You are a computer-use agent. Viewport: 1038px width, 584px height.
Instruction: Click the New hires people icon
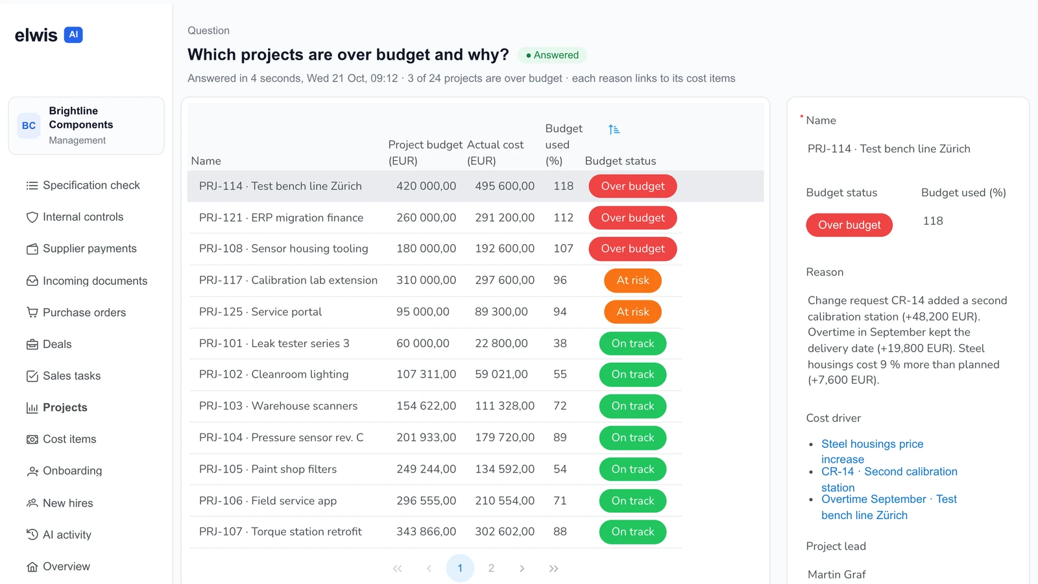coord(32,503)
